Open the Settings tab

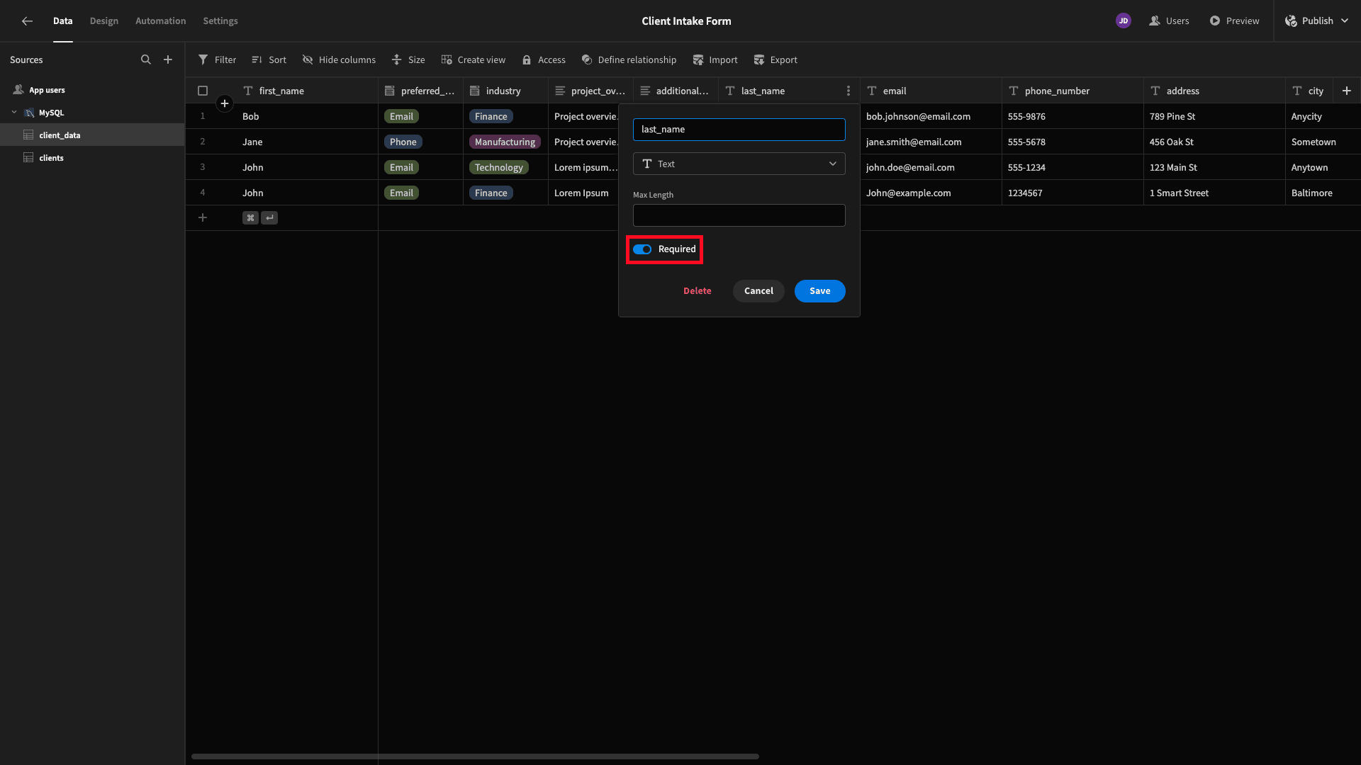pyautogui.click(x=220, y=21)
